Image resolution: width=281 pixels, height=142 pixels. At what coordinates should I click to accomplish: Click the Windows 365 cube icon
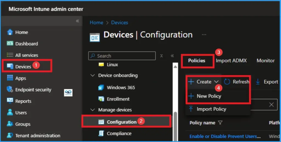[101, 87]
